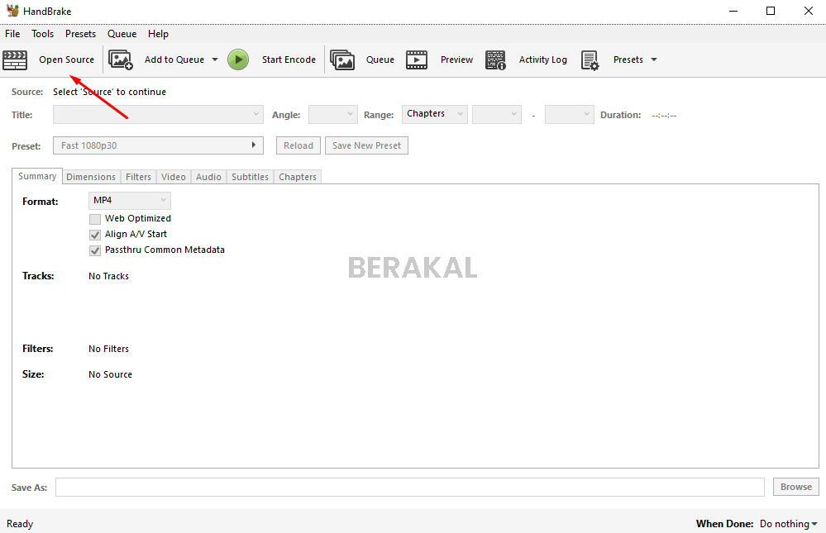Click the Open Source filmstrip icon

15,59
